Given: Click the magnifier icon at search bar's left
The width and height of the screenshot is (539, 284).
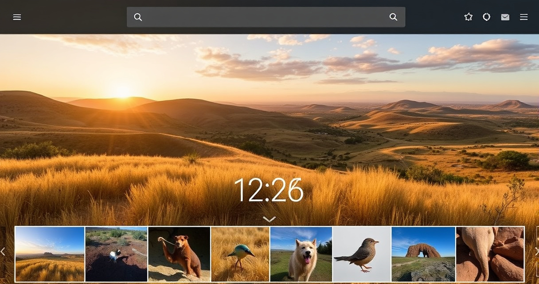Looking at the screenshot, I should click(x=138, y=17).
